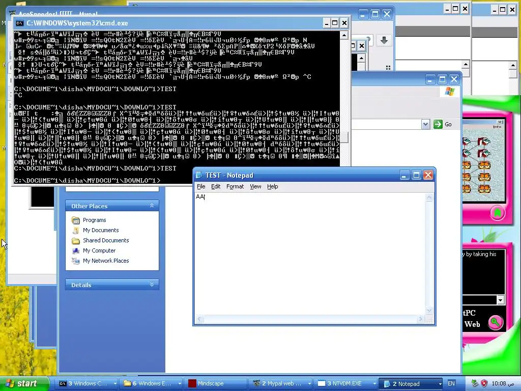
Task: Open Notepad's Help menu
Action: point(273,186)
